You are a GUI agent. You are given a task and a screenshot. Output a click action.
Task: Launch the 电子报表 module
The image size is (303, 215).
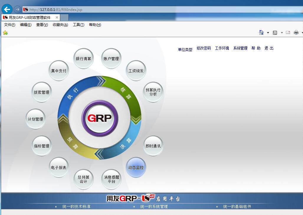[x=59, y=168]
